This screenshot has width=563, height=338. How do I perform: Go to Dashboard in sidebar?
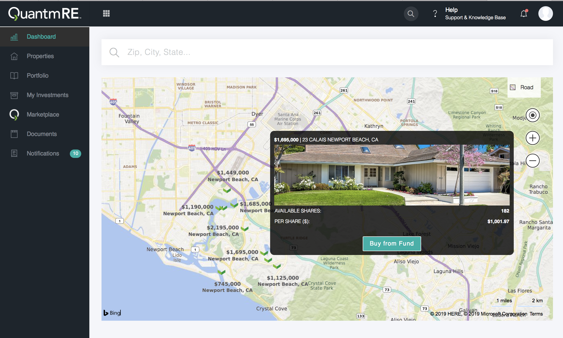[45, 37]
